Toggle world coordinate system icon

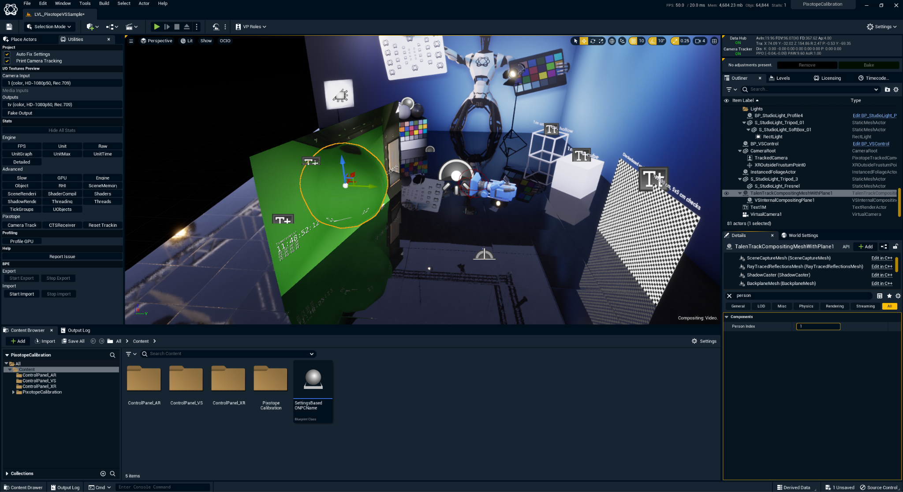coord(612,41)
